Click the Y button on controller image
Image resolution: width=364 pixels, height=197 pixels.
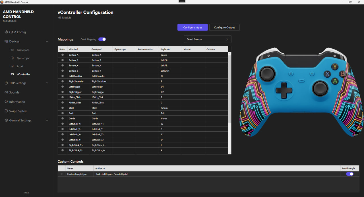(x=335, y=67)
